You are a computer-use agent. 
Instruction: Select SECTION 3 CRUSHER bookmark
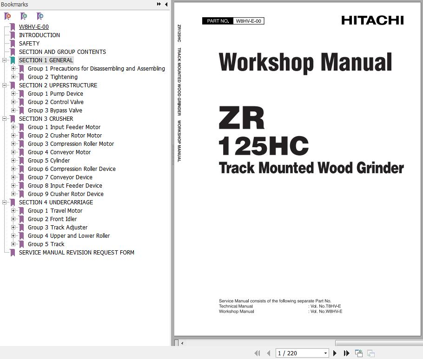[46, 118]
